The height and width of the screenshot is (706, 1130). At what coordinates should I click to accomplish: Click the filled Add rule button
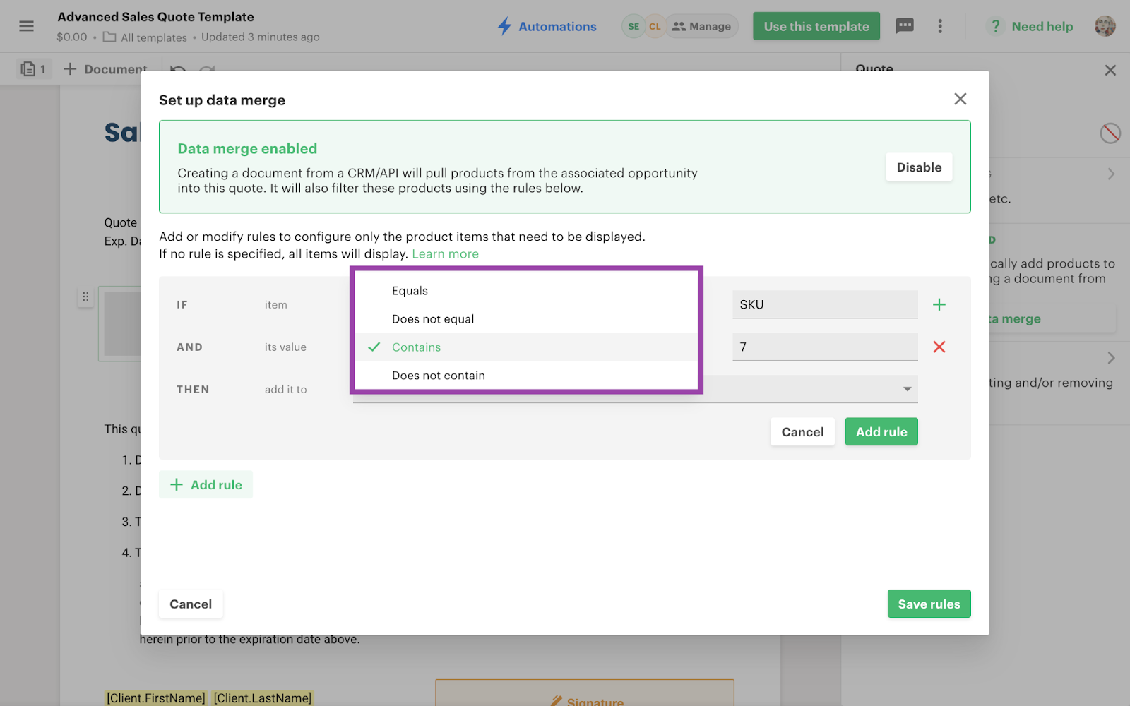pyautogui.click(x=881, y=432)
